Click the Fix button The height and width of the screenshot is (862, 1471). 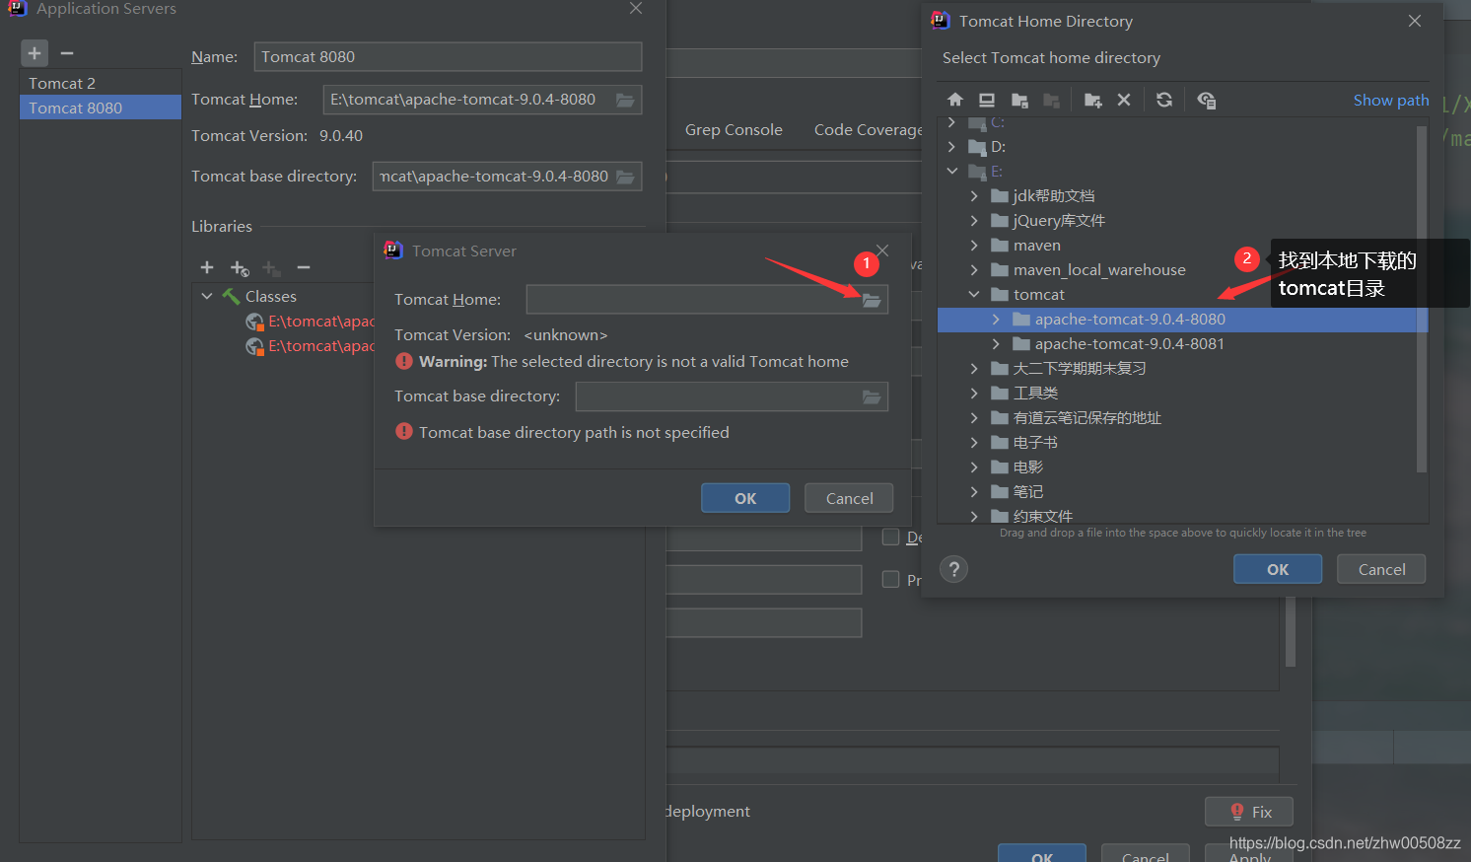coord(1249,812)
